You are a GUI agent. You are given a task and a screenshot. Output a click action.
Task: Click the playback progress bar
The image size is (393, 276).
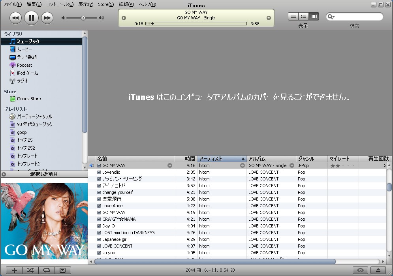196,24
